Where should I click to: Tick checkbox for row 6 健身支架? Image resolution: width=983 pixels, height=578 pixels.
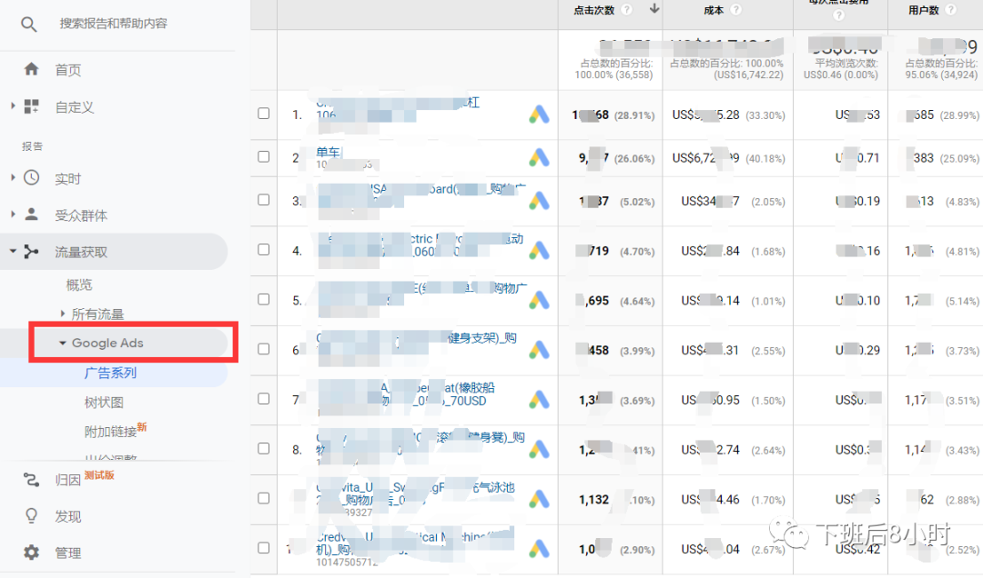click(x=264, y=349)
